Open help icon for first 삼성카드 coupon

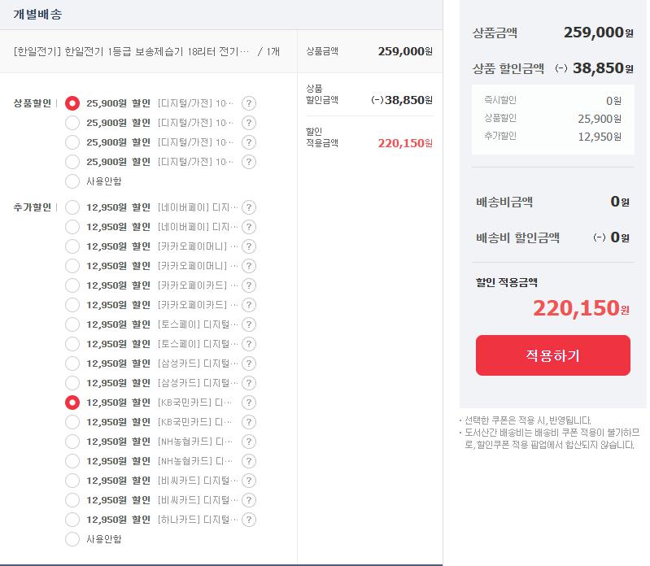(249, 364)
